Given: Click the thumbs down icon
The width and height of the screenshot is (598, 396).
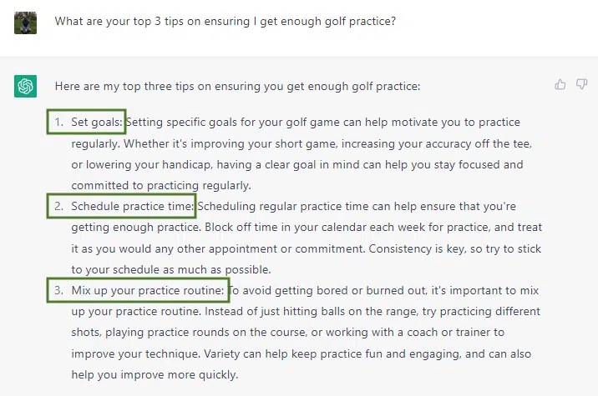Looking at the screenshot, I should click(x=581, y=84).
